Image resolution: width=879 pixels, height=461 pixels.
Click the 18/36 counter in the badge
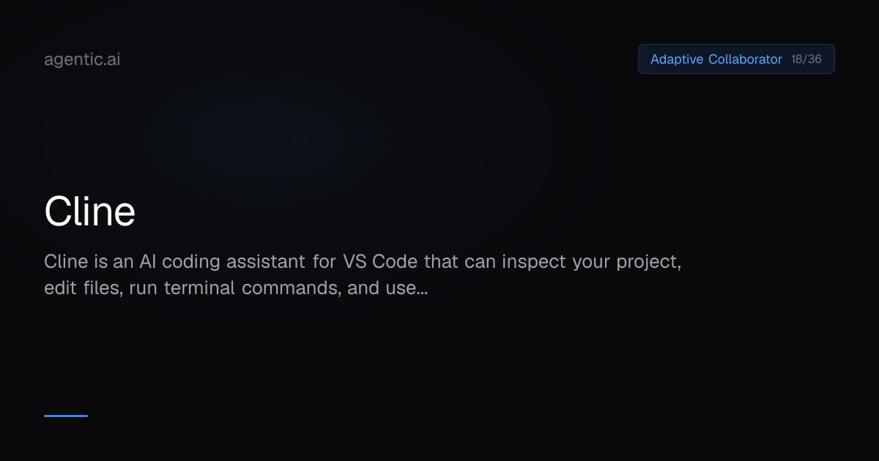point(806,59)
